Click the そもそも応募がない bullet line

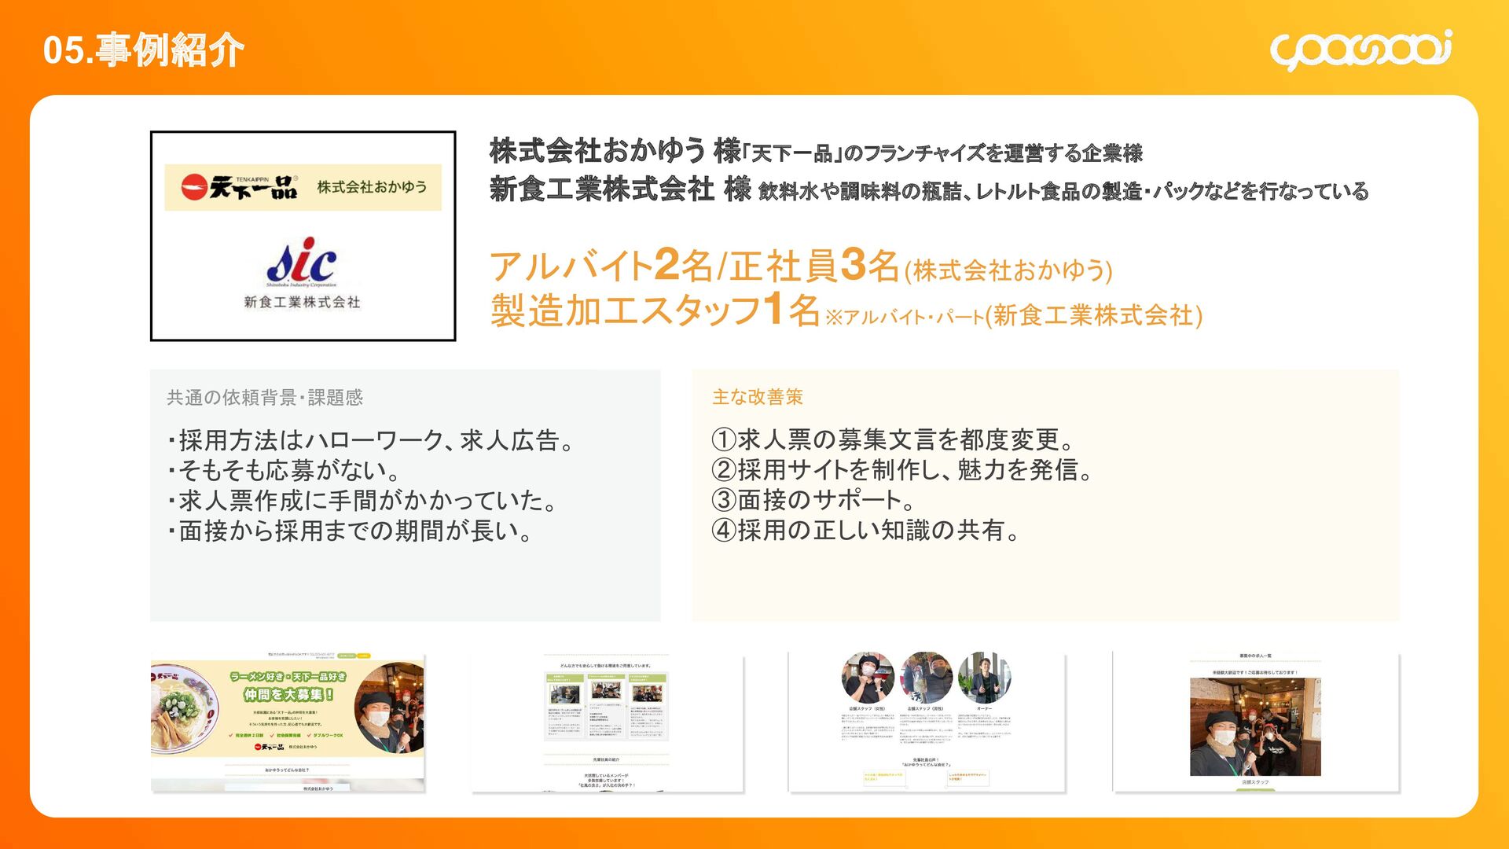click(x=285, y=470)
